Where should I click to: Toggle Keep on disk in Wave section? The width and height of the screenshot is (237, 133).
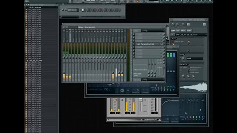173,42
